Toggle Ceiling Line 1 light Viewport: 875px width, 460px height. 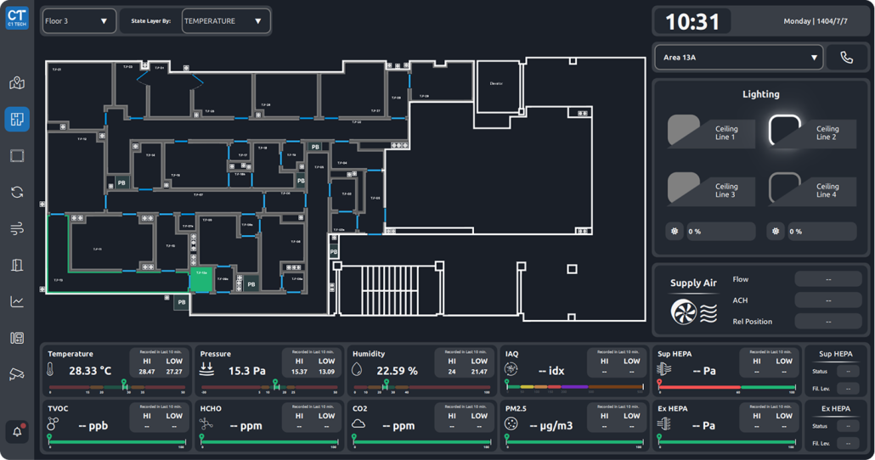685,131
